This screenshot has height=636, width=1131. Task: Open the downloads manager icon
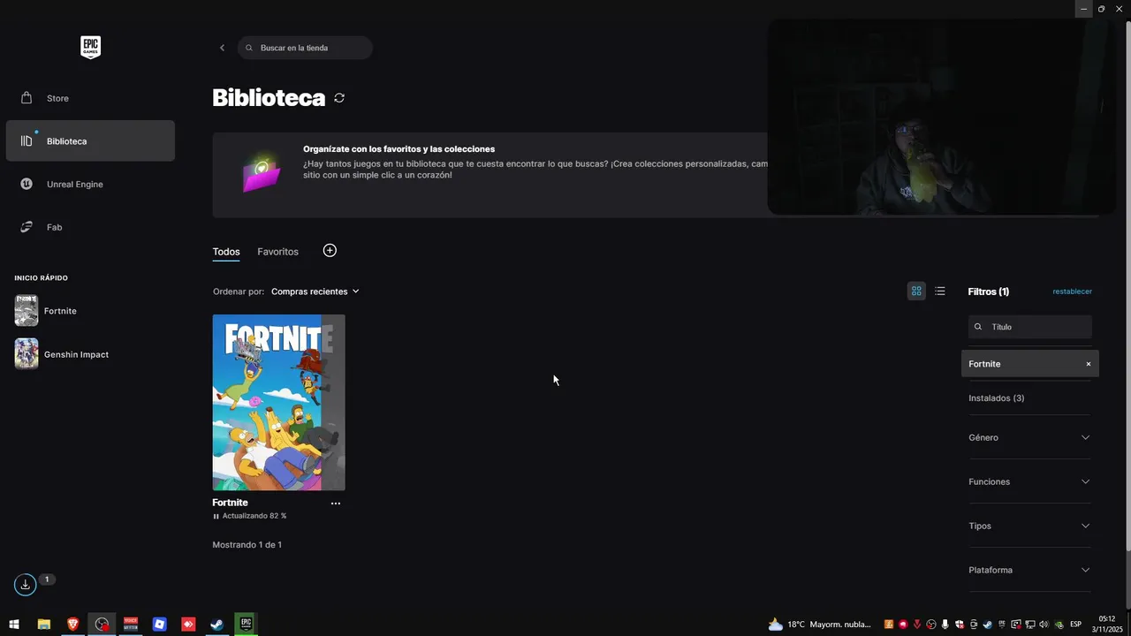(x=25, y=585)
